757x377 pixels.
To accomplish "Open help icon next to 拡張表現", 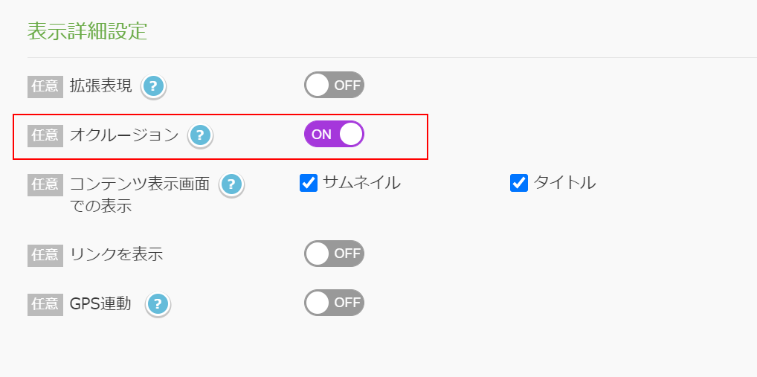I will (x=153, y=86).
